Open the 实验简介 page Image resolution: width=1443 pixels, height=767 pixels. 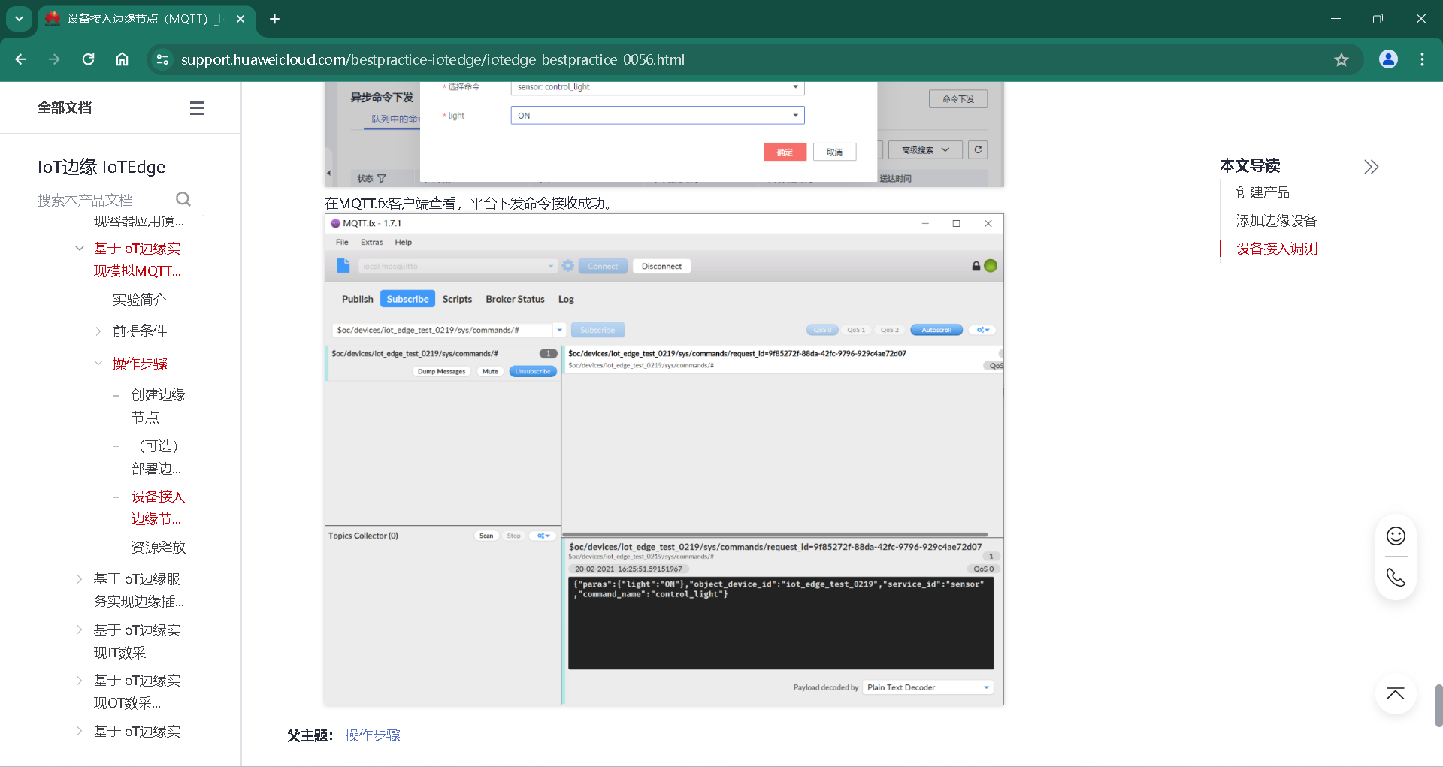[140, 300]
